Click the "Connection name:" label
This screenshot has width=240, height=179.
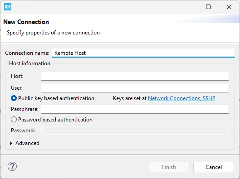(27, 53)
